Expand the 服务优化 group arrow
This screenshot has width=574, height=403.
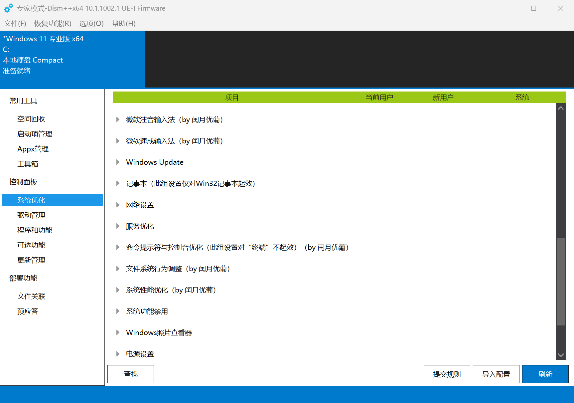118,226
